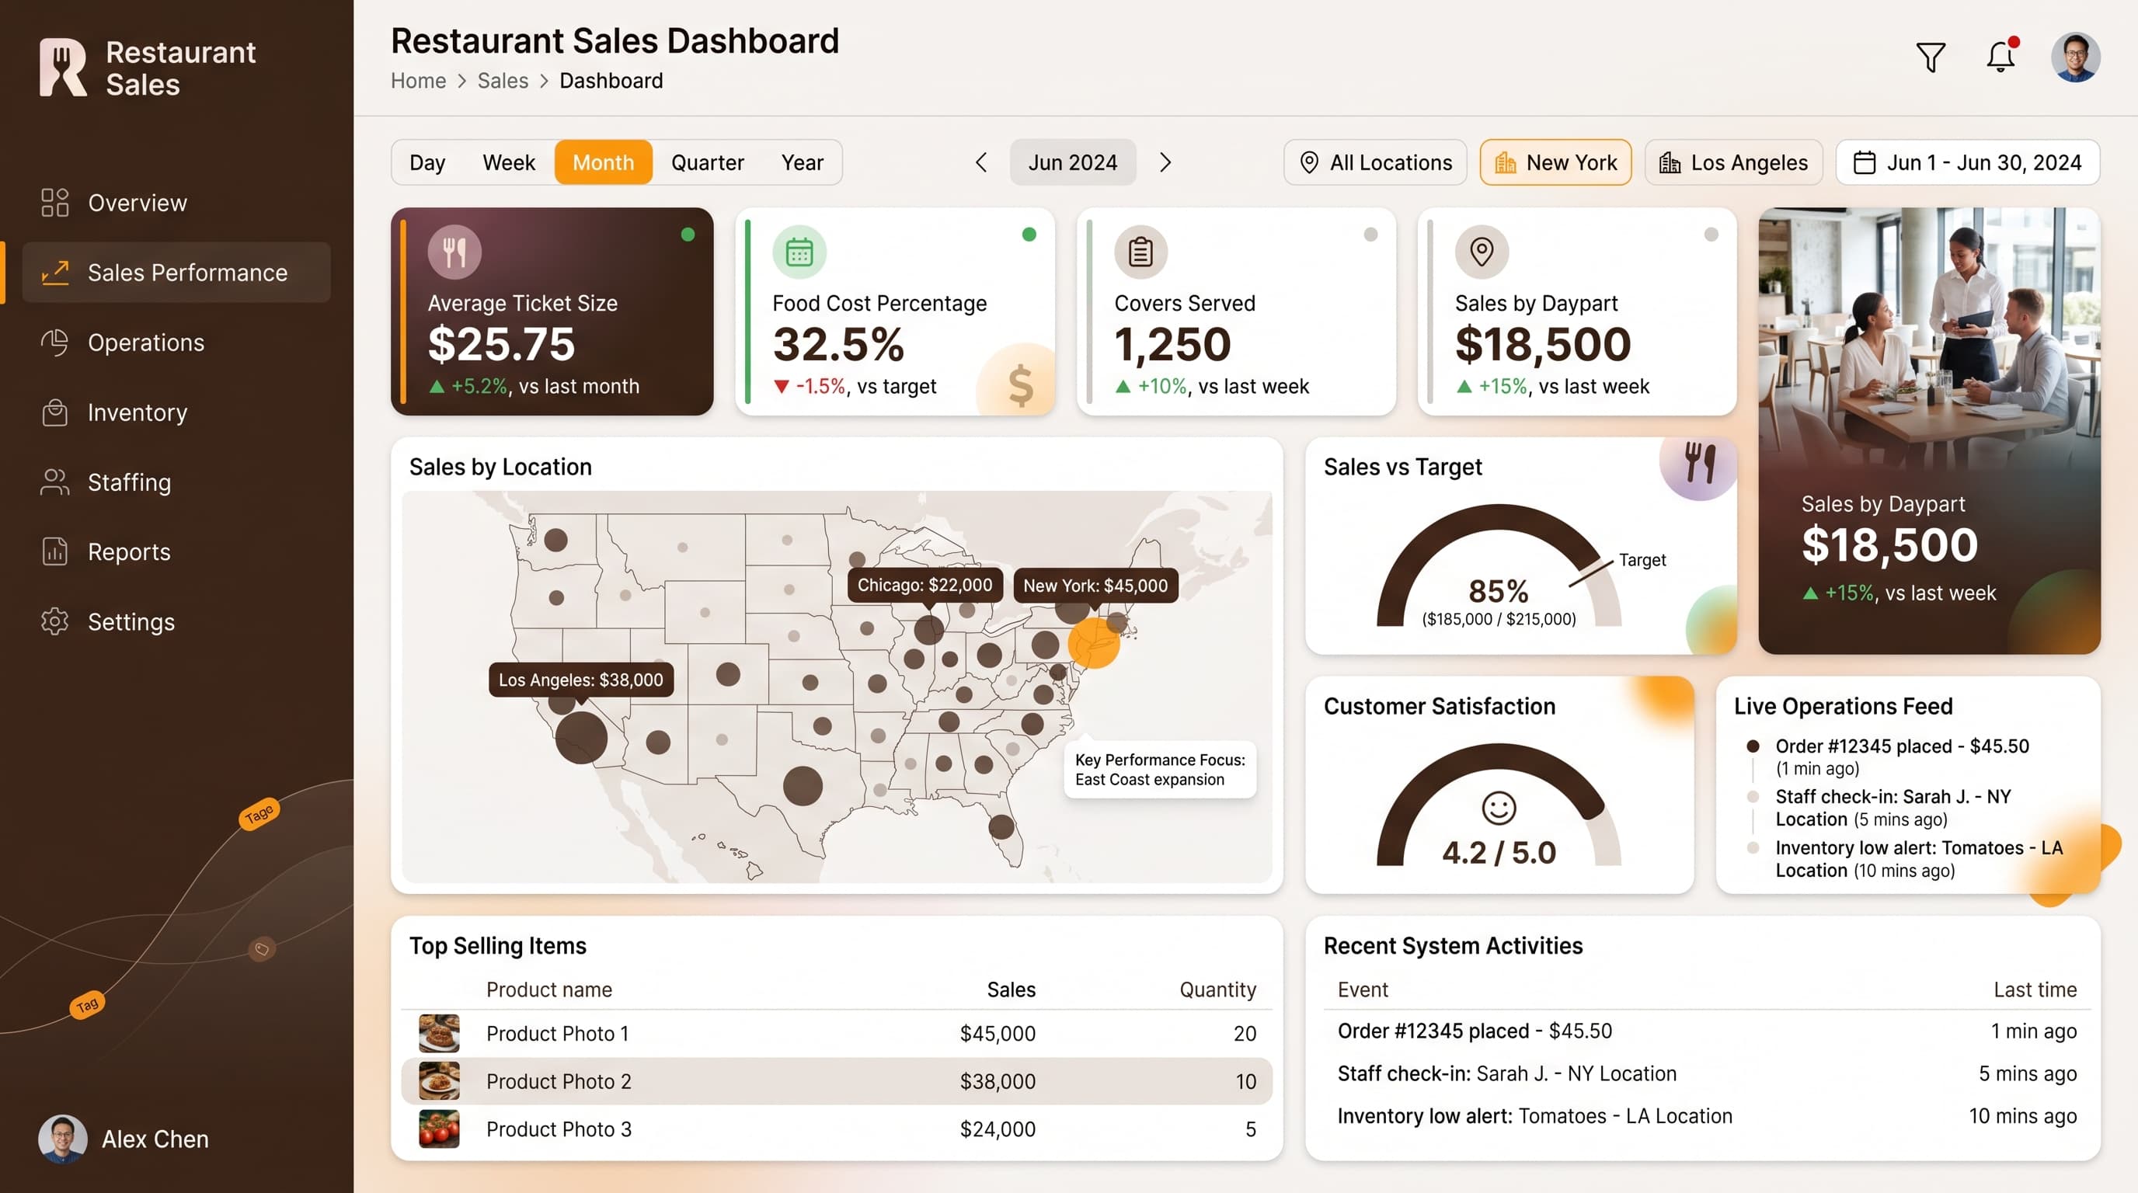Screen dimensions: 2138x1193
Task: Open Product Photo 1 thumbnail
Action: pos(439,1034)
